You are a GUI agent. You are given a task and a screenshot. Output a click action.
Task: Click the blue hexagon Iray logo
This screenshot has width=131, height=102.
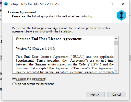(x=122, y=15)
